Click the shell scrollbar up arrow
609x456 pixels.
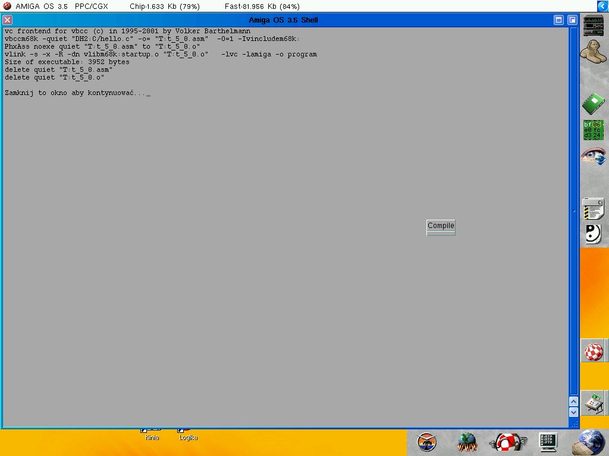[x=573, y=402]
